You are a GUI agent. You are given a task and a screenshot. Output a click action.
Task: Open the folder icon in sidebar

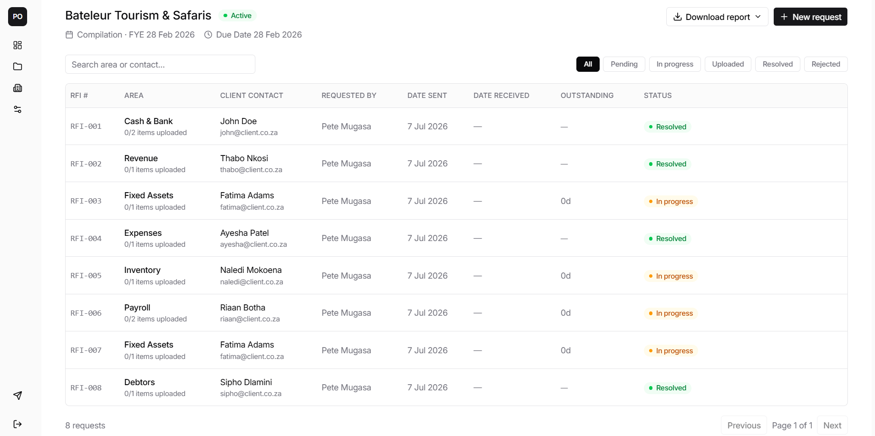pos(18,67)
